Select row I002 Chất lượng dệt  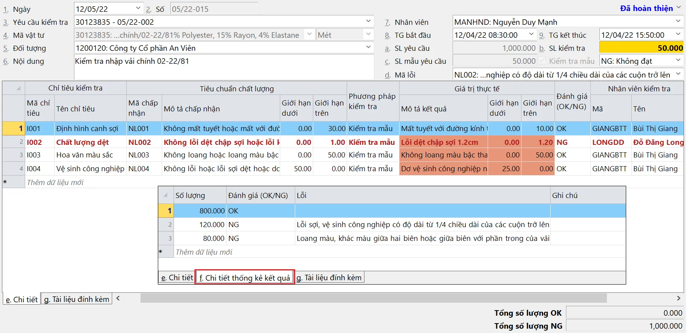[x=82, y=142]
